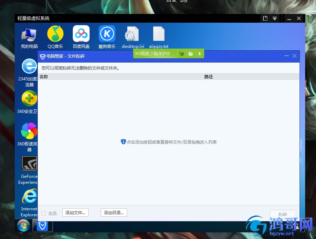Screen dimensions: 316x239
Task: Open the 百度网盘 desktop icon
Action: point(81,38)
